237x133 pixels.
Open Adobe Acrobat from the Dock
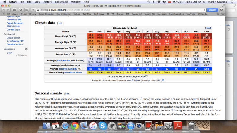tap(177, 126)
